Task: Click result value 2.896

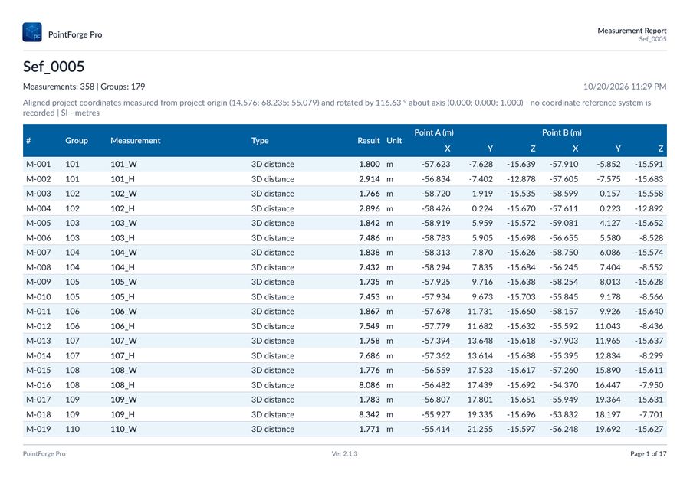Action: click(x=370, y=209)
